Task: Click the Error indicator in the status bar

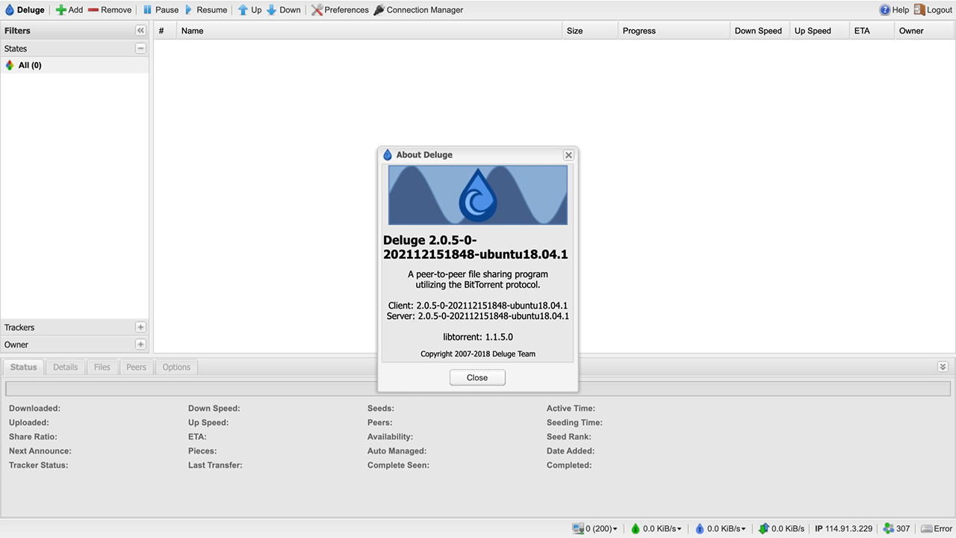Action: click(936, 528)
